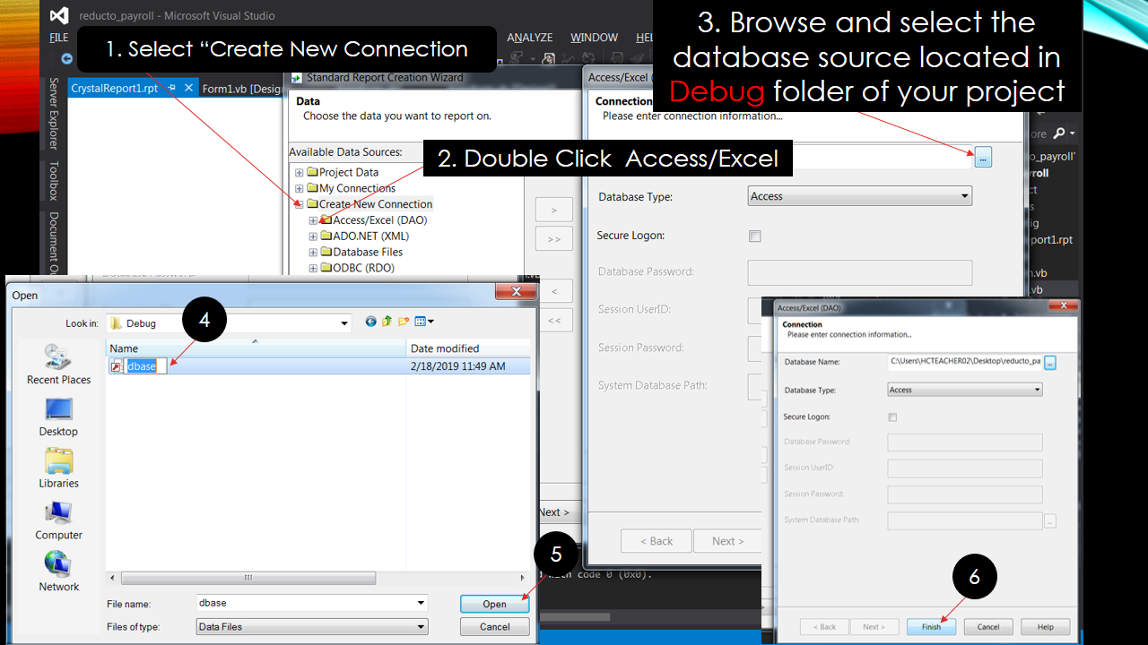Click the Up One Level folder icon

(387, 321)
